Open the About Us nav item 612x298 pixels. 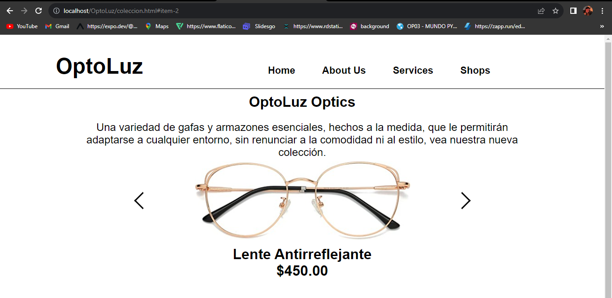[344, 71]
